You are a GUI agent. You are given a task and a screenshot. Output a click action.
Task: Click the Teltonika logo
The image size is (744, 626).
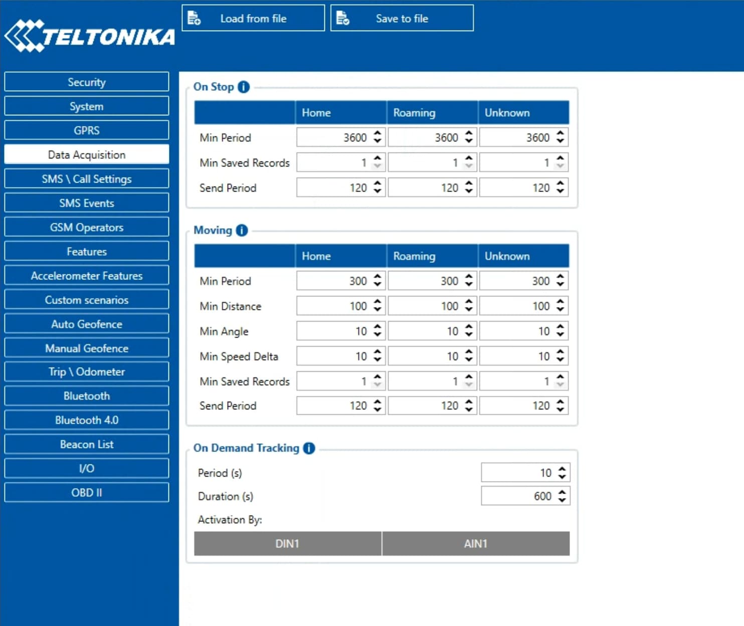[x=89, y=36]
